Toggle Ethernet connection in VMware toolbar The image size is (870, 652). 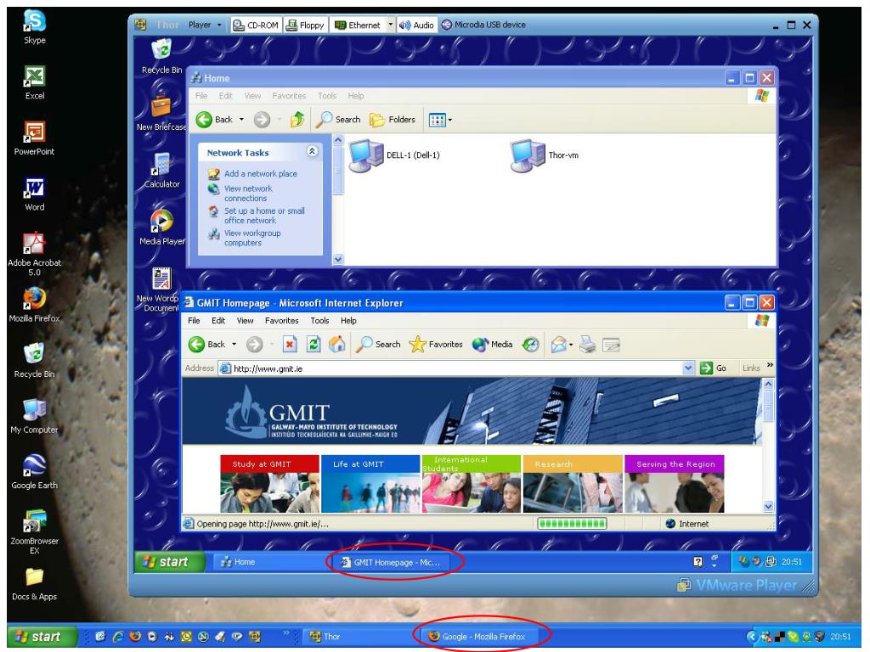tap(358, 25)
